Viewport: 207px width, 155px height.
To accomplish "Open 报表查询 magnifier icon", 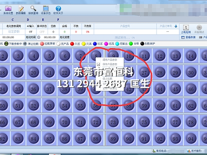I will tap(33, 8).
